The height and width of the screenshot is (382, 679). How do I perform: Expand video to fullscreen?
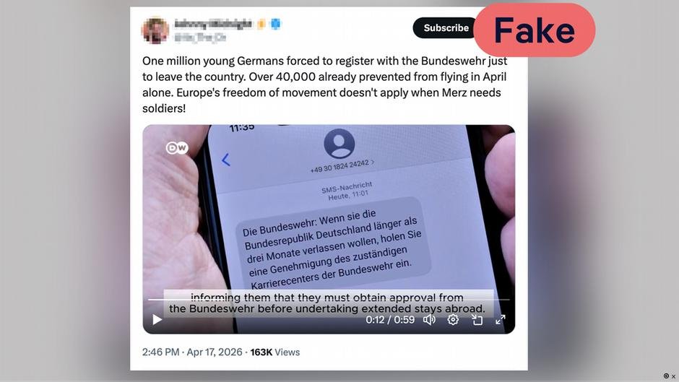(x=500, y=320)
